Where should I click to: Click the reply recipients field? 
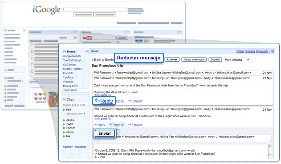coord(186,138)
